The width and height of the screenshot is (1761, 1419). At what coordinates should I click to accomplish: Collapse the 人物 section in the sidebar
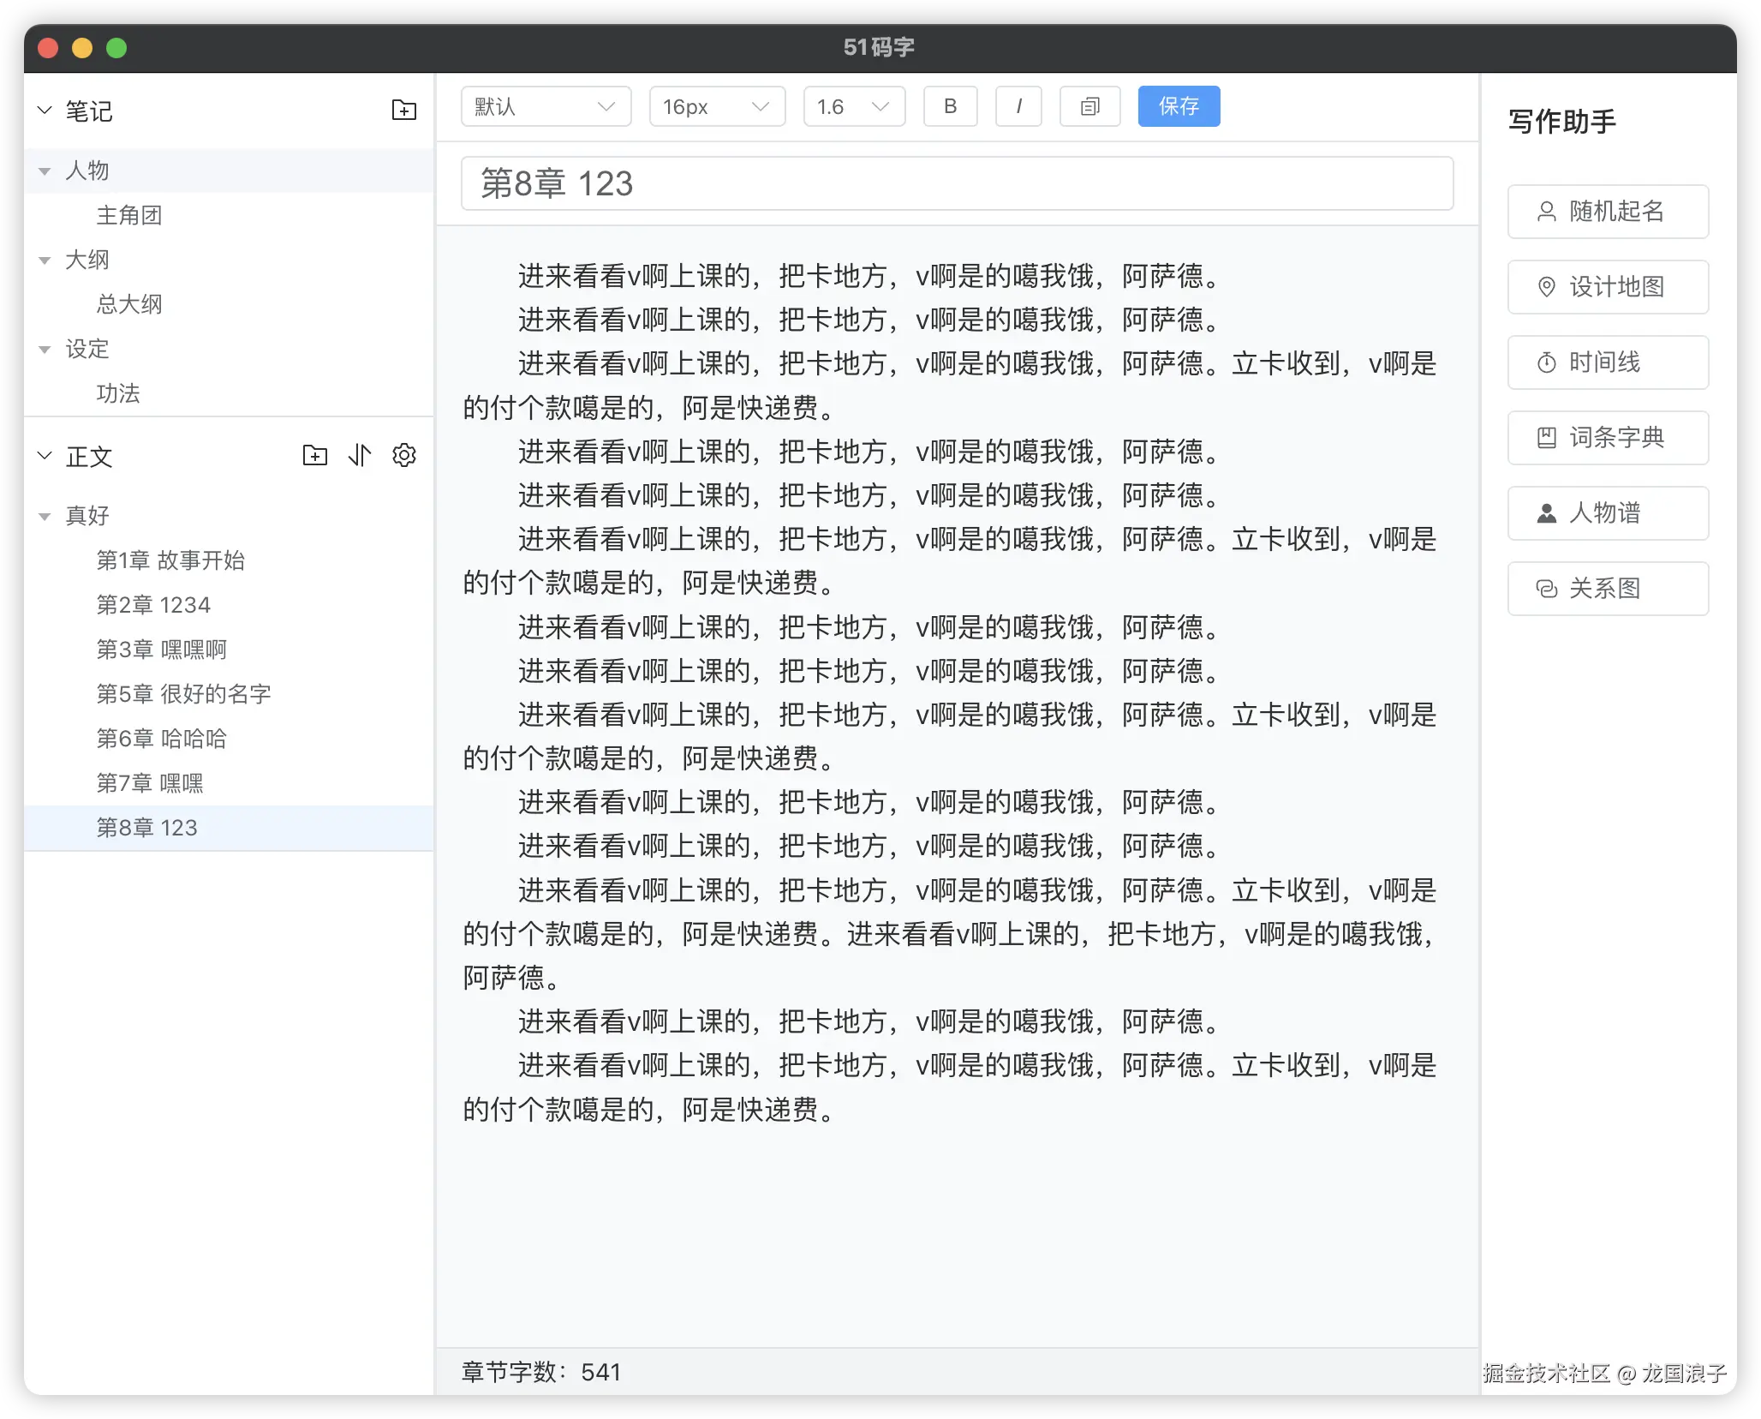tap(45, 170)
